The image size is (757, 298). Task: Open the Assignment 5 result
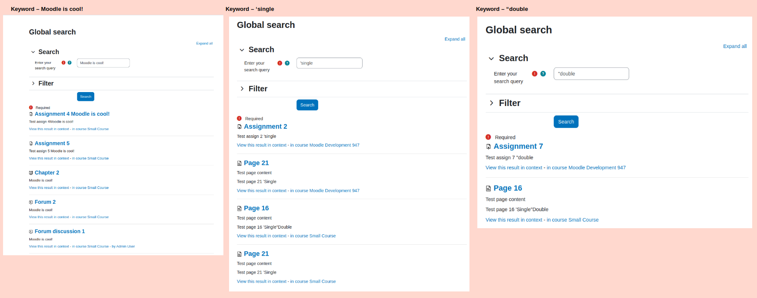pyautogui.click(x=52, y=143)
